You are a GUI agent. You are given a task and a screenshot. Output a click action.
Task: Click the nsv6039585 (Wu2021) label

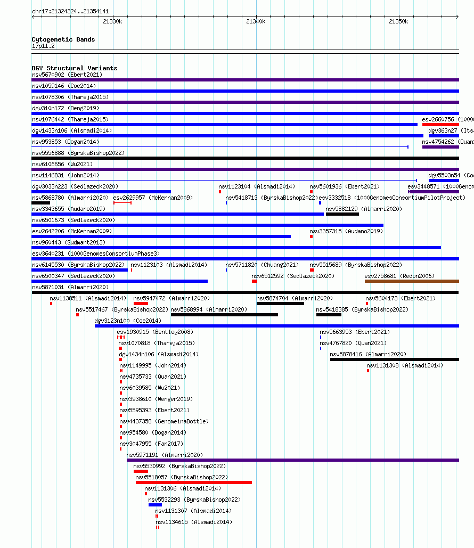tap(150, 388)
